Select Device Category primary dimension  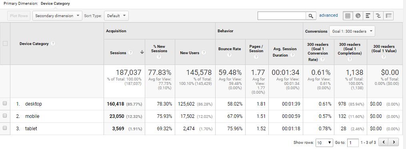point(55,4)
